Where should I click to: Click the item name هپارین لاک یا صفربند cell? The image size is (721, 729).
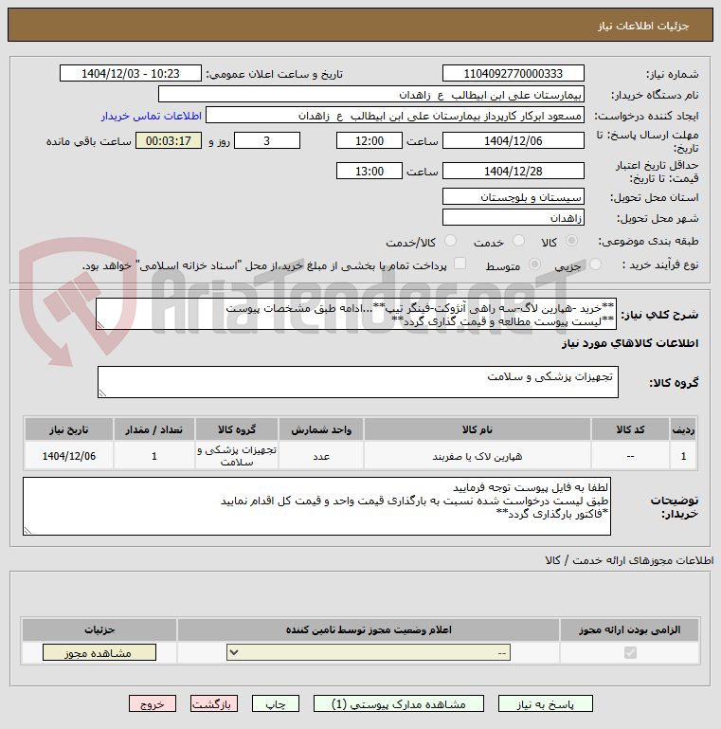[x=478, y=456]
